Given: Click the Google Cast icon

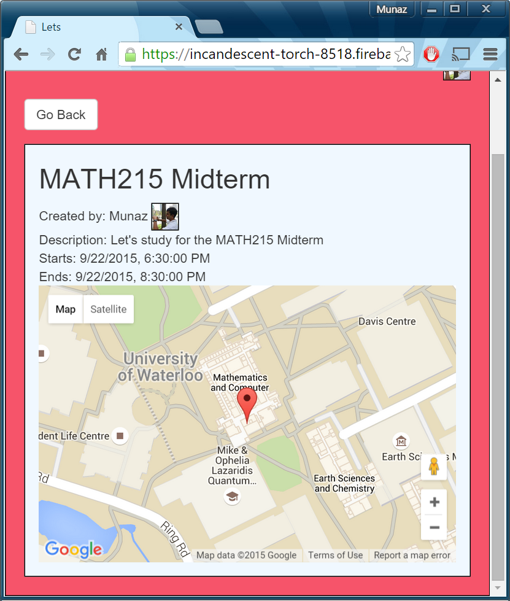Looking at the screenshot, I should click(x=460, y=55).
